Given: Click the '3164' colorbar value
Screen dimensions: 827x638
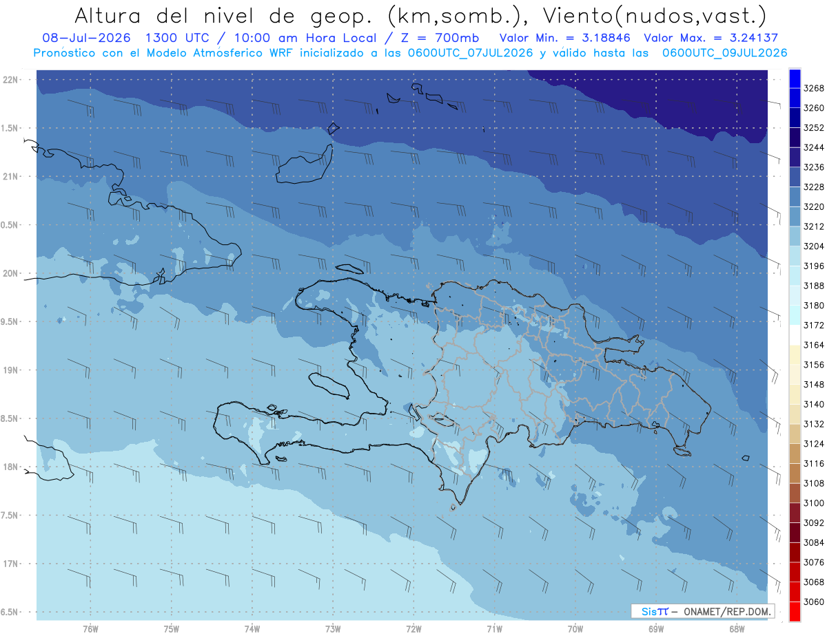Looking at the screenshot, I should click(x=814, y=345).
